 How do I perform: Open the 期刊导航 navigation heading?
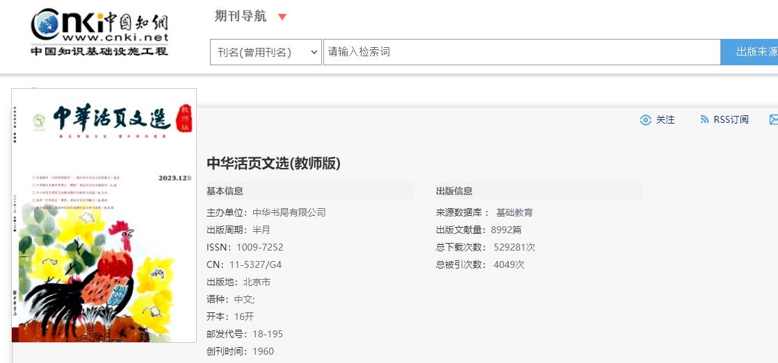pos(241,17)
